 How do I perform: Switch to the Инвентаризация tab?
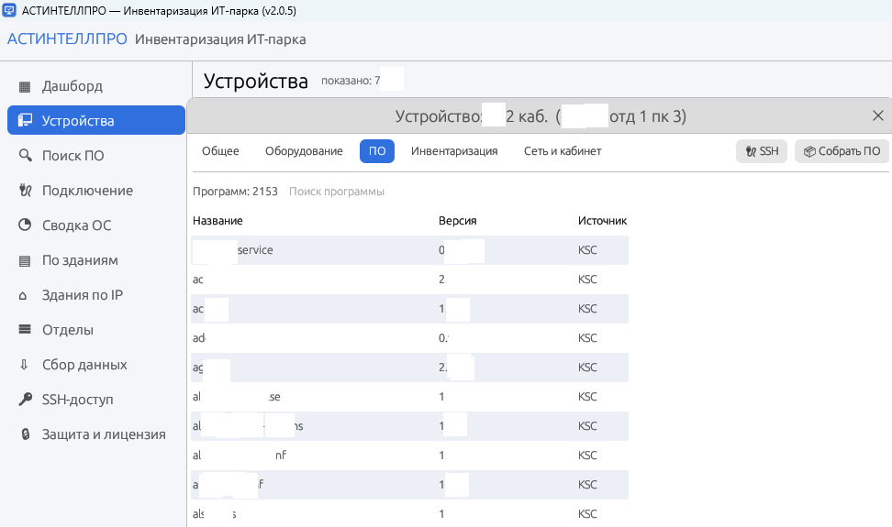coord(454,151)
